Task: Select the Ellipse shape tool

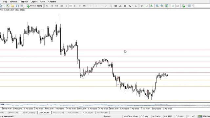Action: tap(116, 6)
